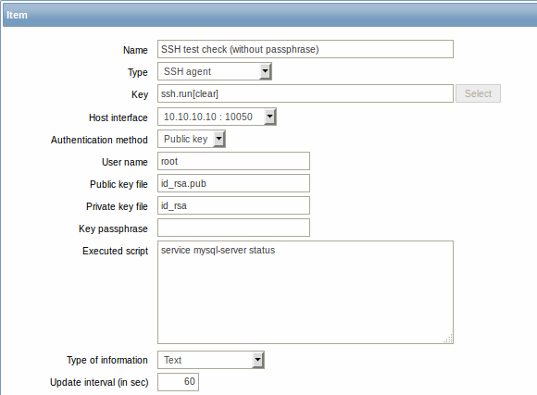Click the Authentication method label

coord(99,140)
